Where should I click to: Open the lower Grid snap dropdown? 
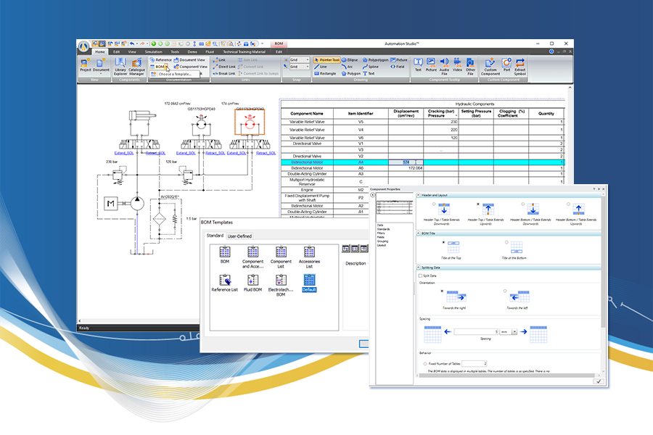pyautogui.click(x=308, y=67)
